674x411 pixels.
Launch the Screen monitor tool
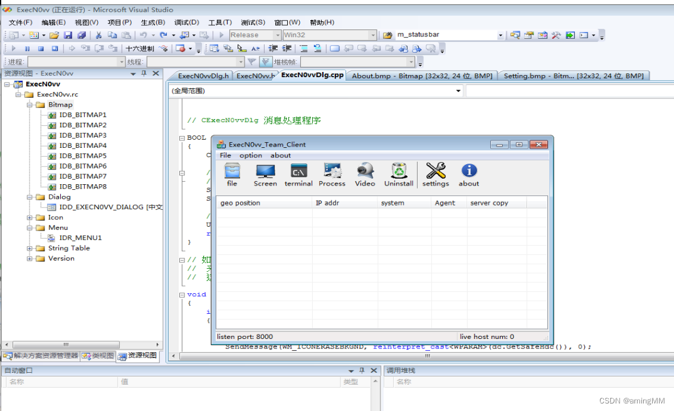point(265,175)
